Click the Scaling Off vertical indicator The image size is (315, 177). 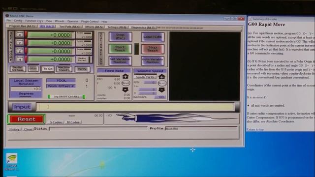[101, 49]
